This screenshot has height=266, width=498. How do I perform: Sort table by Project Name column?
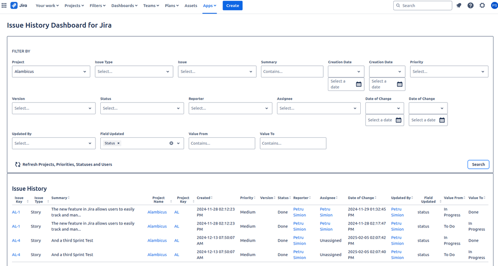coord(171,202)
